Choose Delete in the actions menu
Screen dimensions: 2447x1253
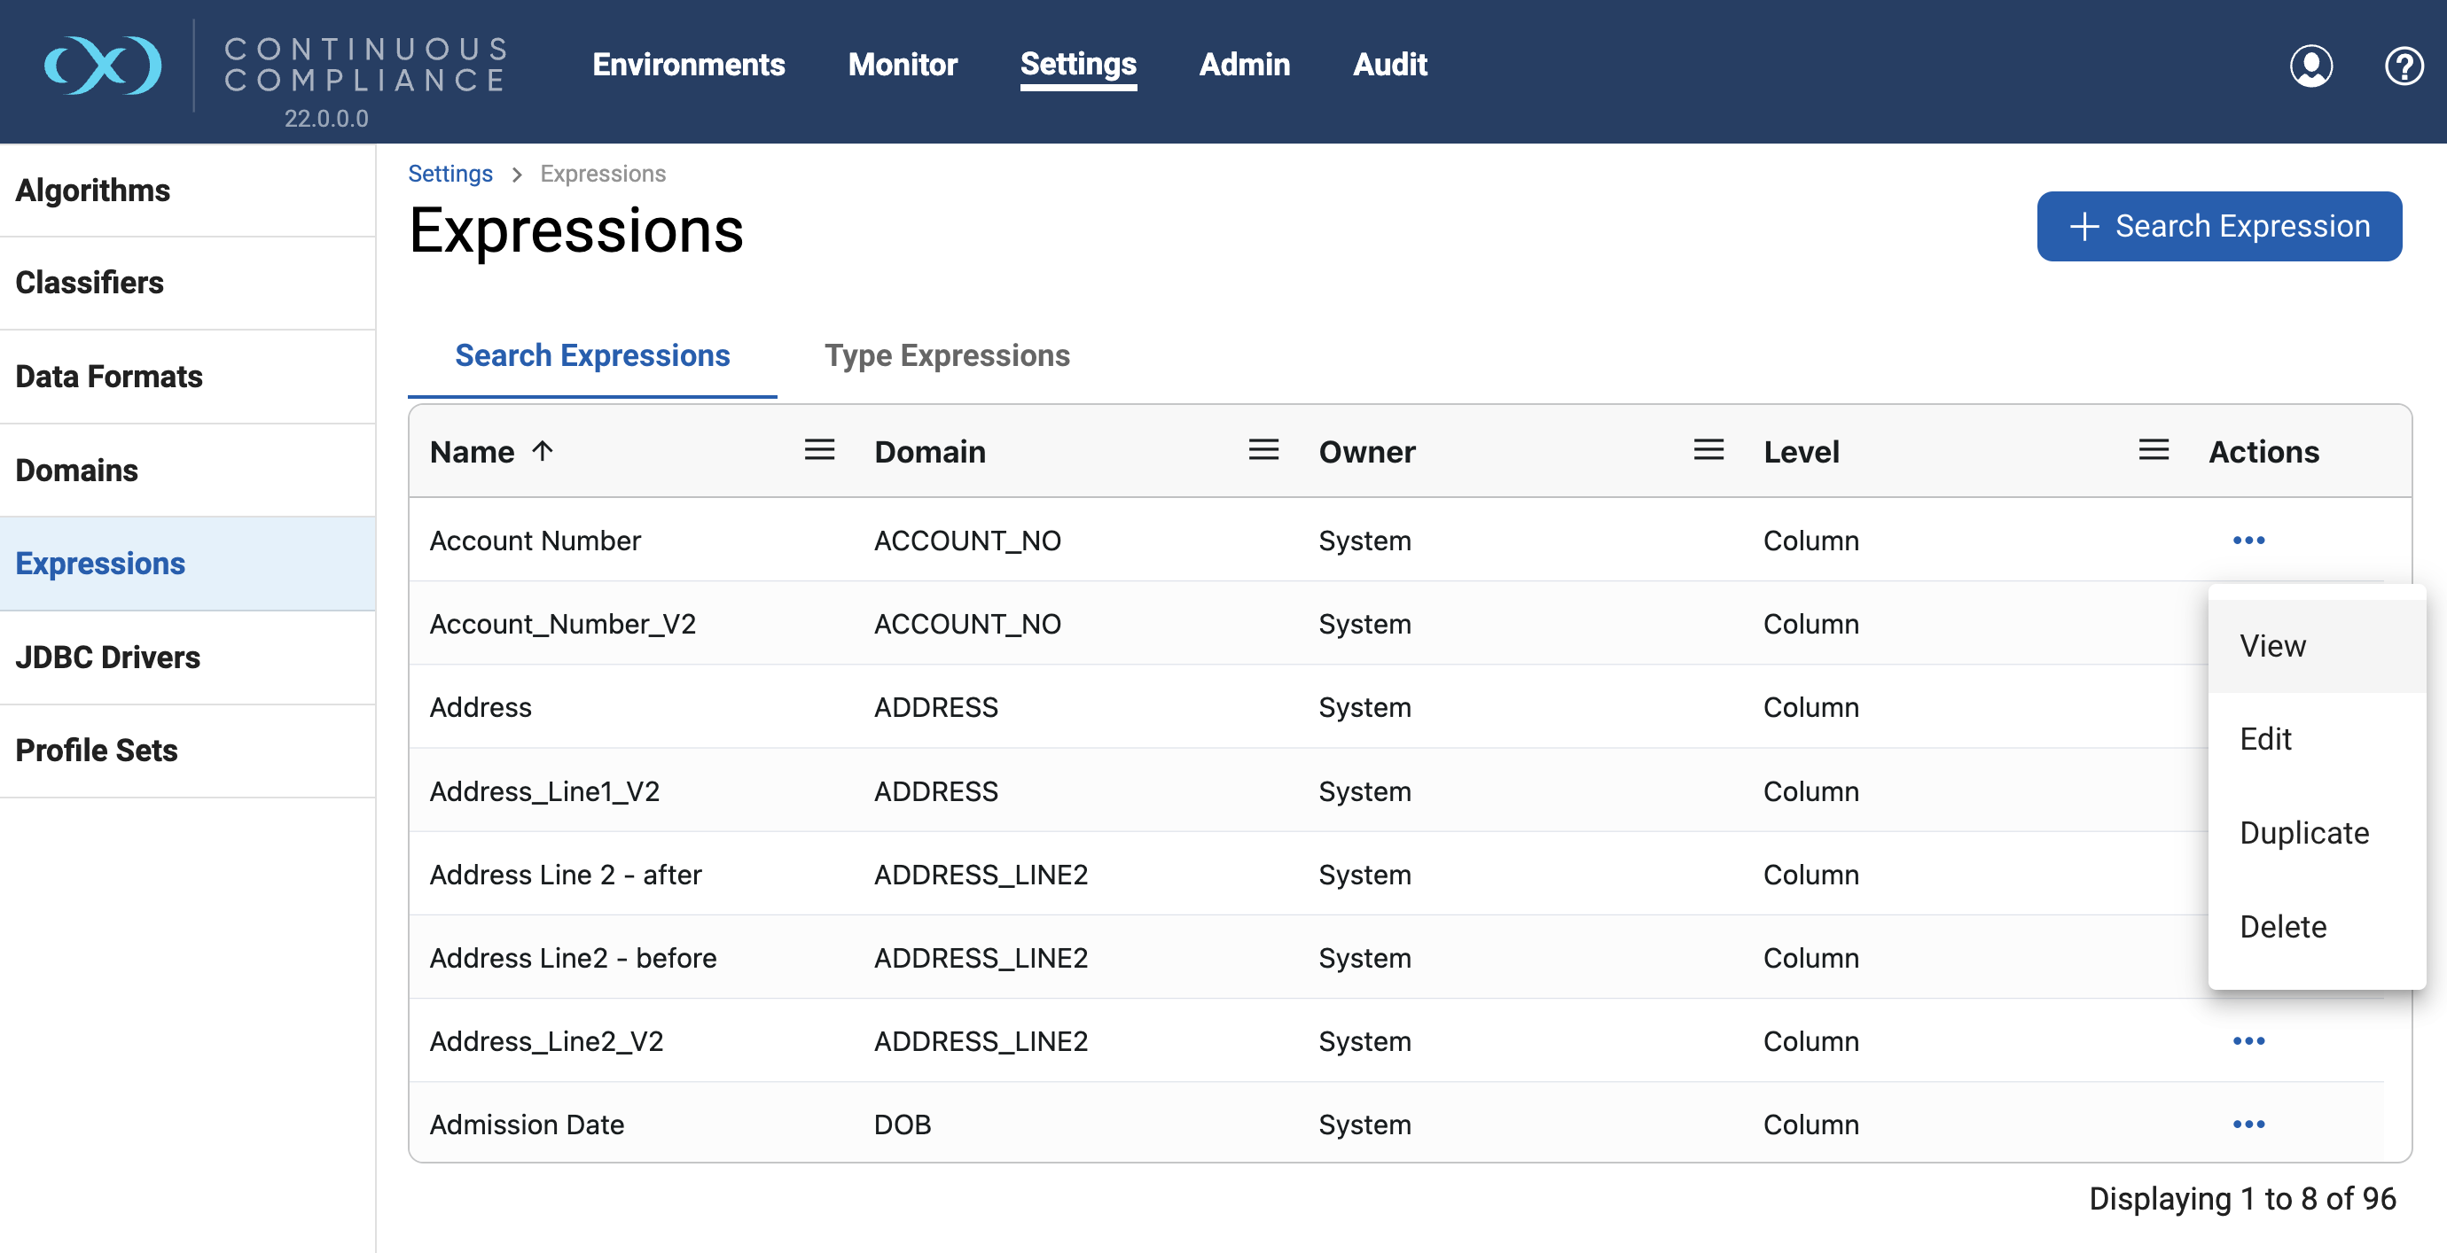point(2282,927)
